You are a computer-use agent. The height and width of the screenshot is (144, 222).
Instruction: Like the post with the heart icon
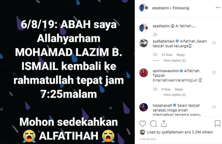143,124
